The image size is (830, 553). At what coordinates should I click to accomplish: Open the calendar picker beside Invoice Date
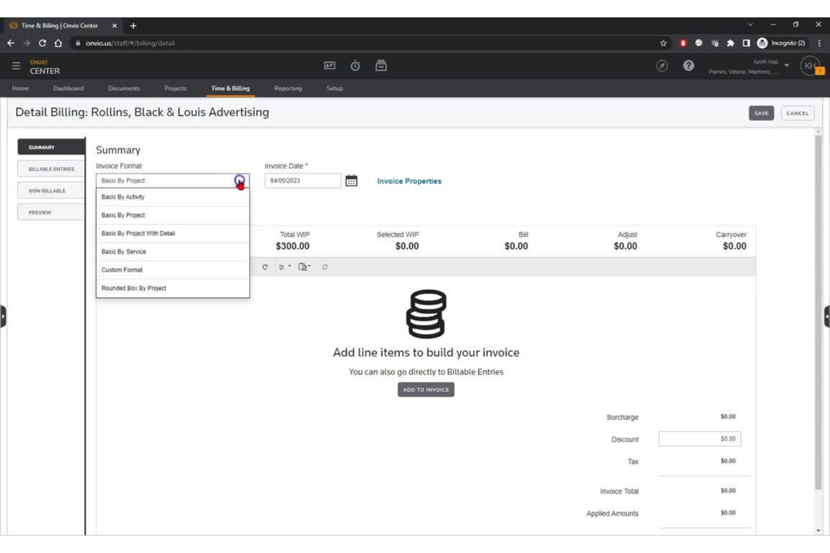point(351,180)
